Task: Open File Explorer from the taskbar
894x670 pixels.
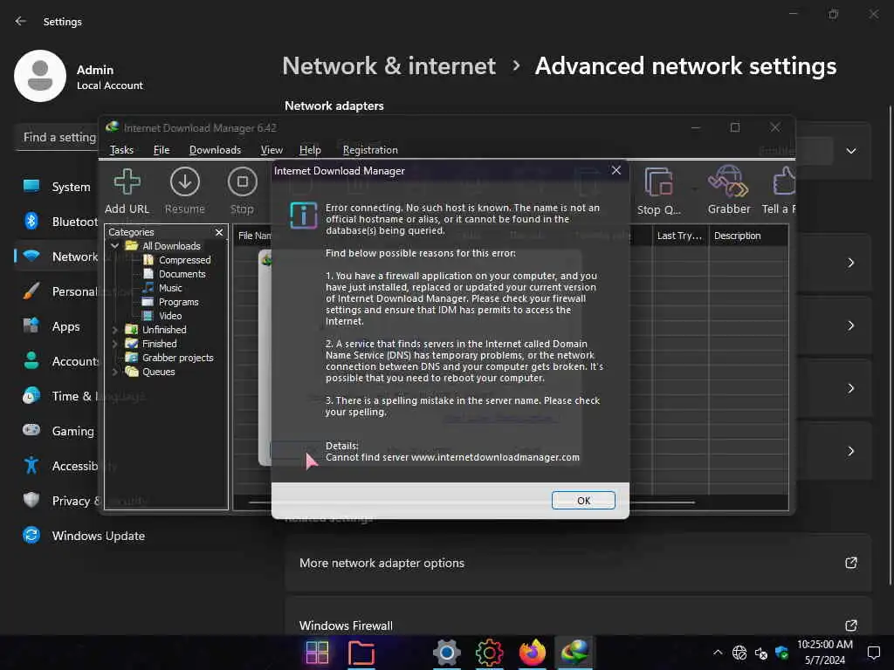Action: coord(361,653)
